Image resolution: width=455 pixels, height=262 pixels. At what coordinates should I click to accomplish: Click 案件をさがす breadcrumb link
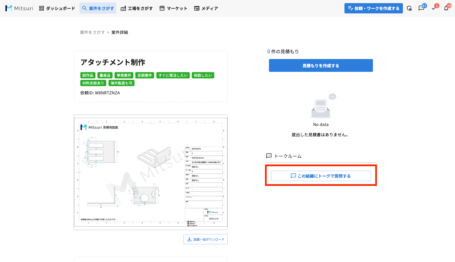(92, 33)
